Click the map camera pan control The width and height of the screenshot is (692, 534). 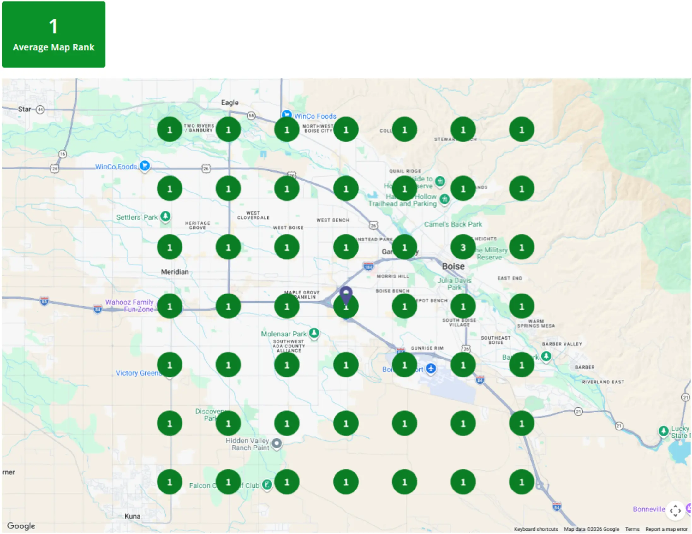point(675,510)
